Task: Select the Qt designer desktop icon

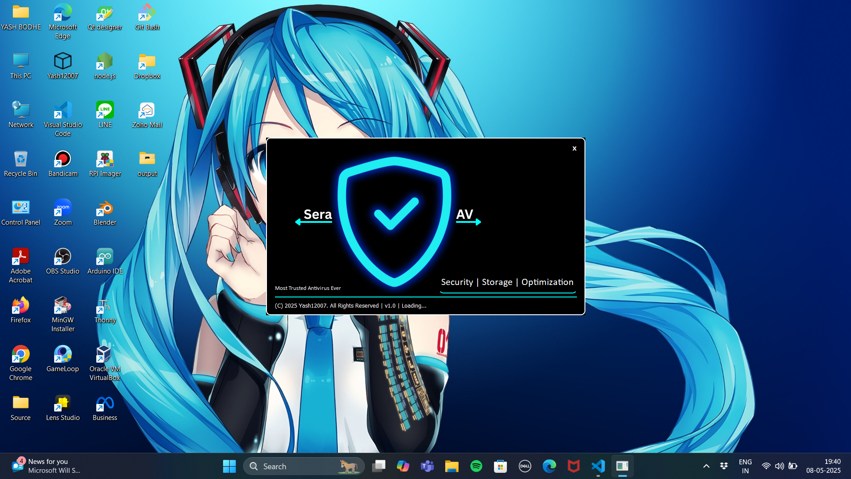Action: coord(105,18)
